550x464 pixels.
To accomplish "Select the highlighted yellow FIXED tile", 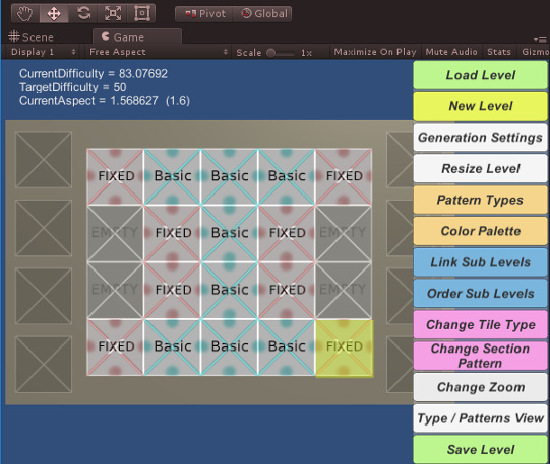I will click(x=344, y=348).
